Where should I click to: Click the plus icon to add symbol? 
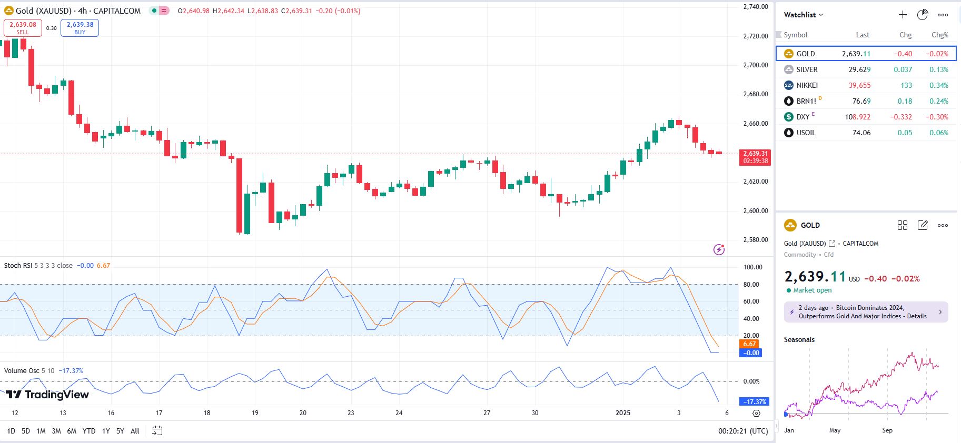[903, 15]
